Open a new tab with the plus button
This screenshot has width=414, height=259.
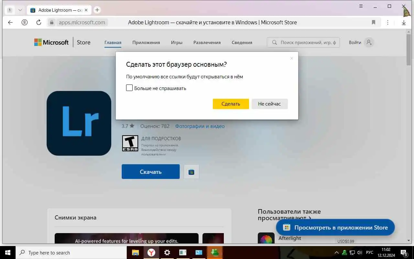(x=97, y=10)
